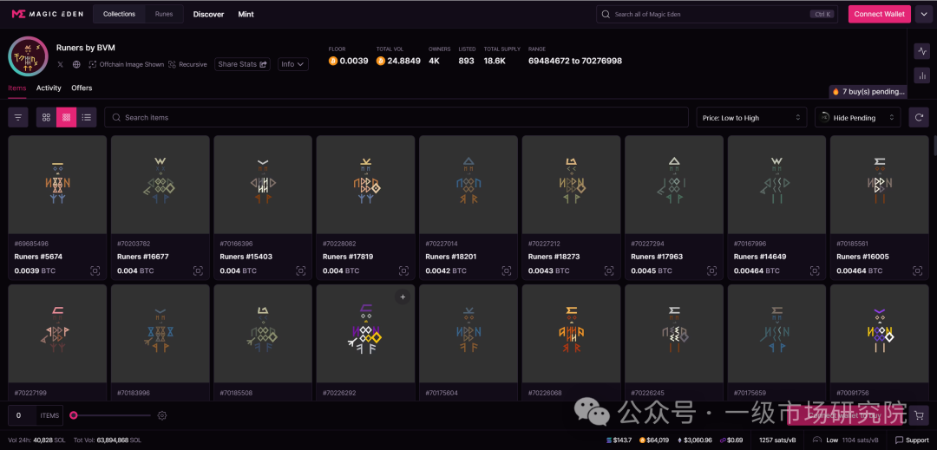937x450 pixels.
Task: Open the X (Twitter) link icon
Action: point(61,64)
